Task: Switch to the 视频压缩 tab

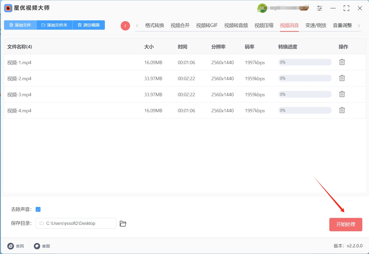Action: [264, 25]
